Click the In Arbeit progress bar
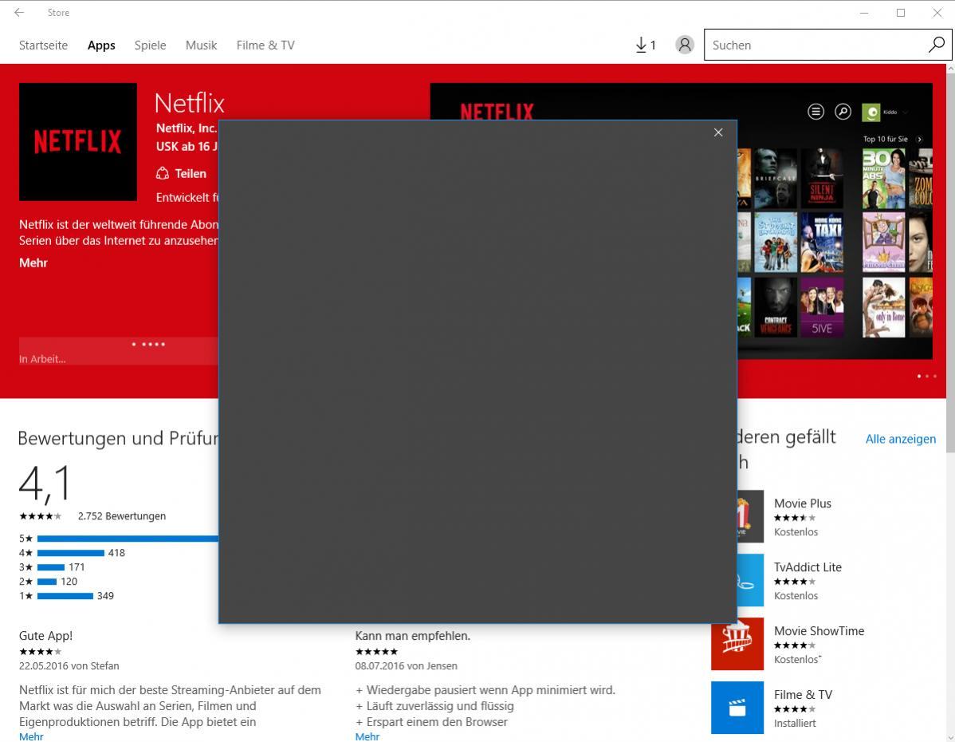Screen dimensions: 955x742 point(118,350)
